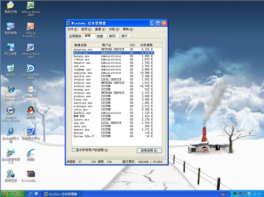Select the Office Excel 2003 desktop shortcut
264x197 pixels.
click(x=31, y=9)
